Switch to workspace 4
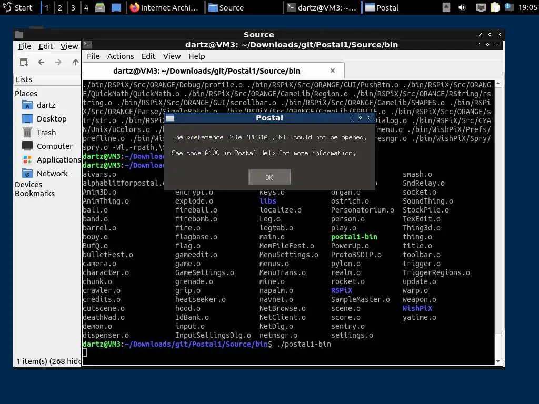539x404 pixels. (86, 7)
